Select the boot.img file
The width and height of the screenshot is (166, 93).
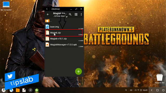pos(64,27)
